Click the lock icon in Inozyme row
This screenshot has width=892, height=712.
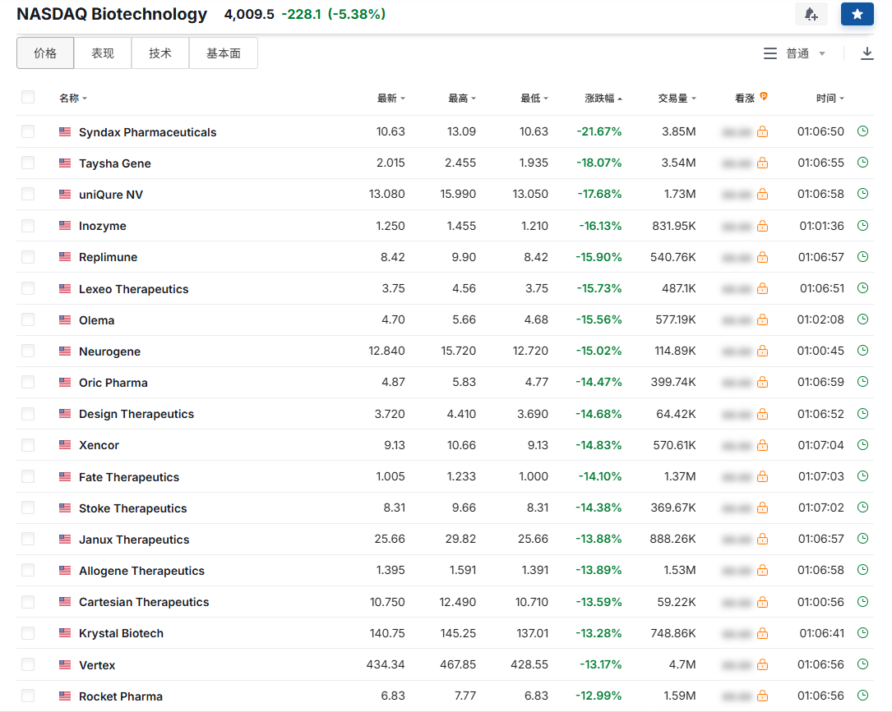click(x=762, y=226)
